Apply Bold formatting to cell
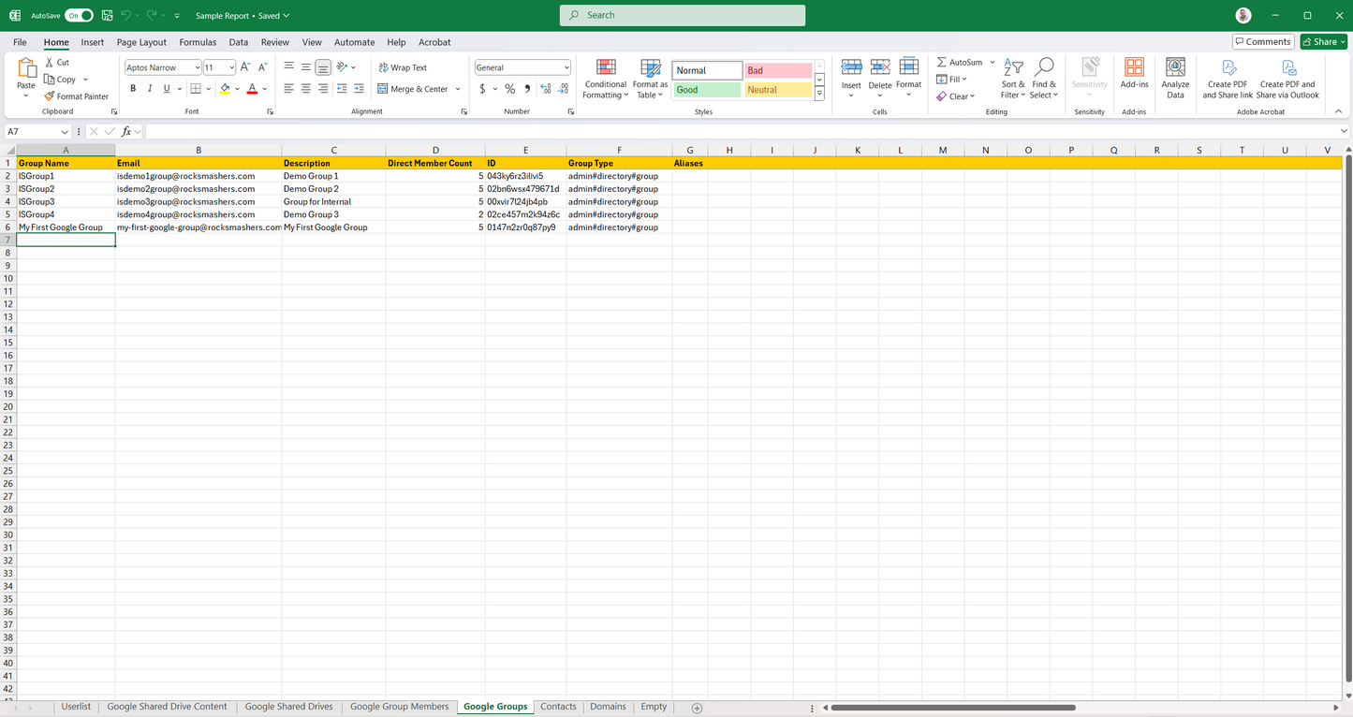 133,89
